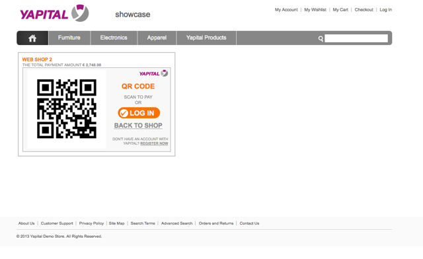Click the QR code image
Image resolution: width=423 pixels, height=259 pixels.
coord(67,109)
